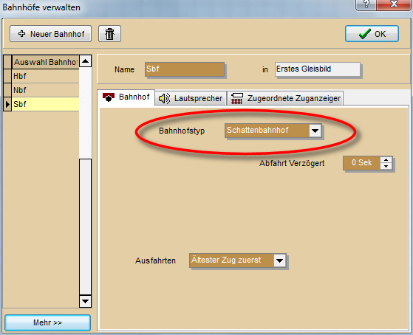413x335 pixels.
Task: Click the green checkmark on OK
Action: tap(365, 34)
